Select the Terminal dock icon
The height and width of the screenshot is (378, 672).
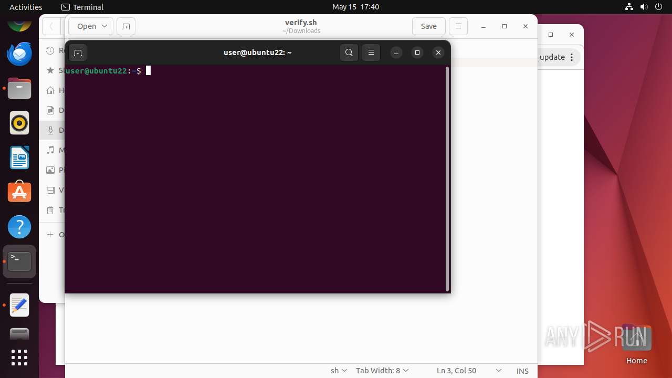pyautogui.click(x=19, y=261)
